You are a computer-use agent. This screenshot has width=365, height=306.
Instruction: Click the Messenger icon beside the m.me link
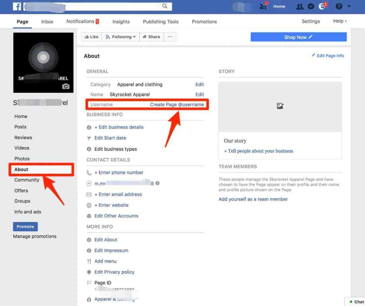click(89, 184)
